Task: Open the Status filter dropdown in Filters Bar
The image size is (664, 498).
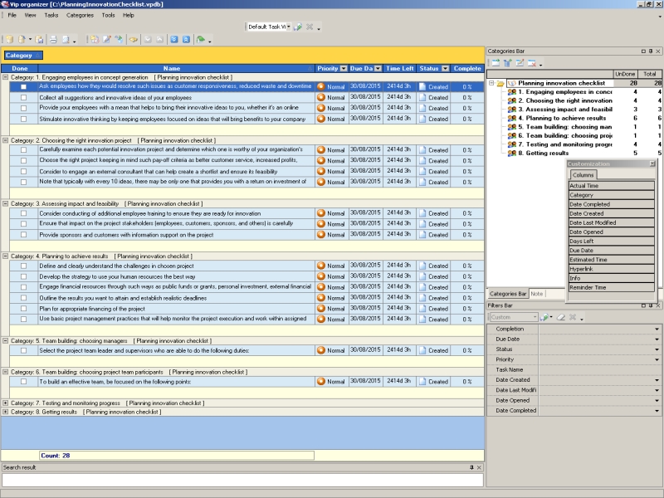Action: (657, 349)
